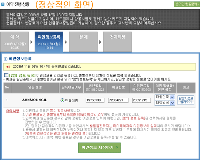This screenshot has height=161, width=201.
Task: Click the 탑승자정보 불러오기 button
Action: coord(186,100)
